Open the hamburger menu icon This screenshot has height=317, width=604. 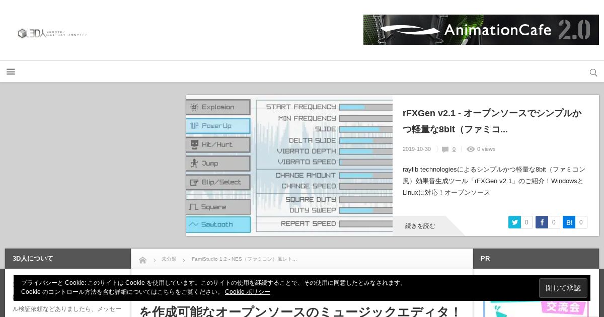tap(11, 72)
